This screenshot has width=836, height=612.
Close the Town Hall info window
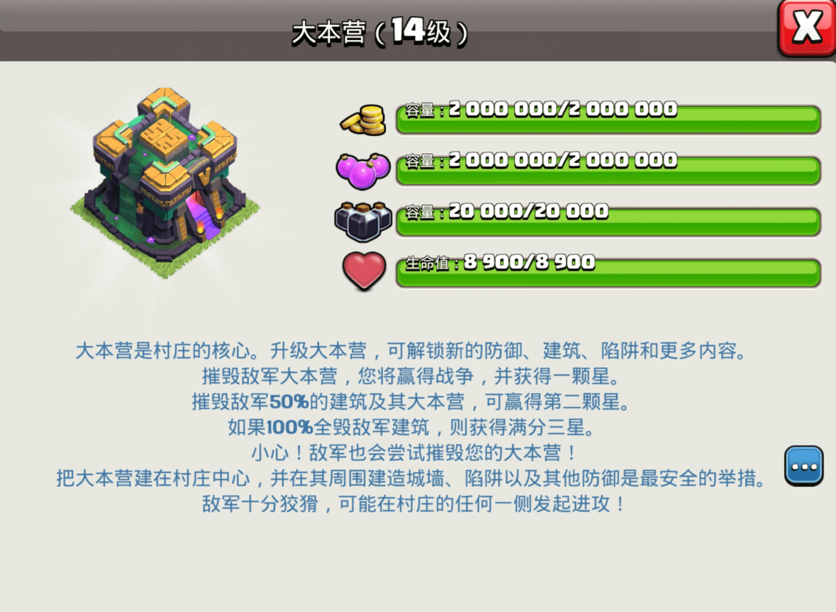[807, 28]
